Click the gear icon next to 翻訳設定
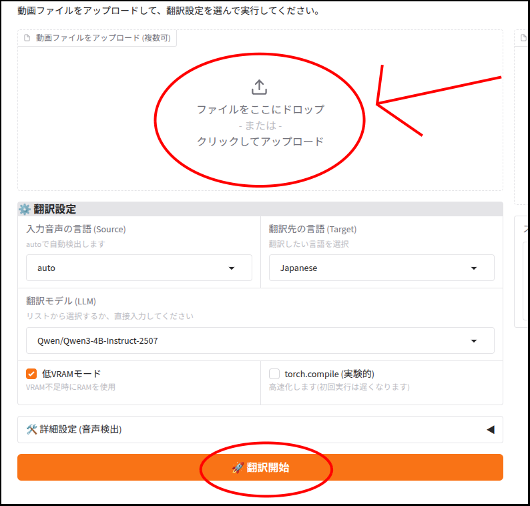The width and height of the screenshot is (530, 506). coord(24,209)
